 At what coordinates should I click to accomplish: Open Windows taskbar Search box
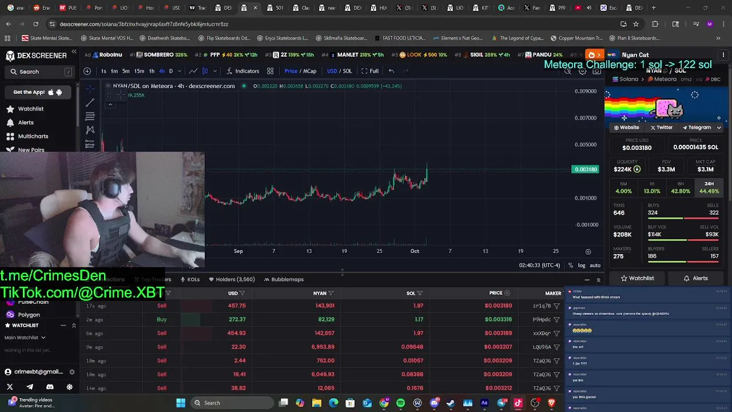(x=232, y=403)
